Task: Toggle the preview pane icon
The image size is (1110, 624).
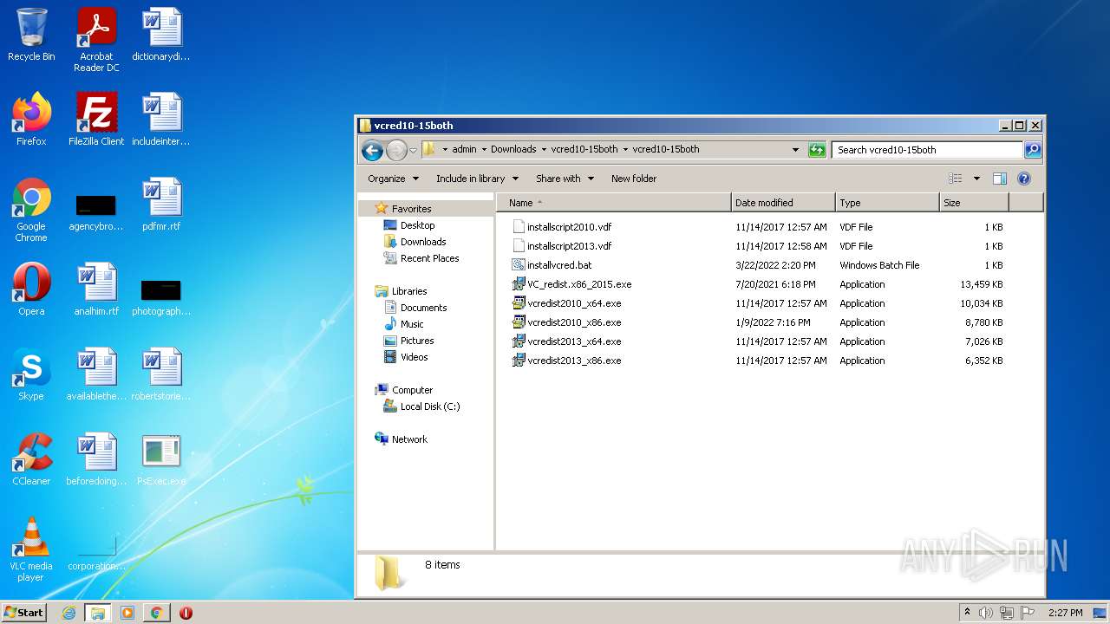Action: pos(999,179)
